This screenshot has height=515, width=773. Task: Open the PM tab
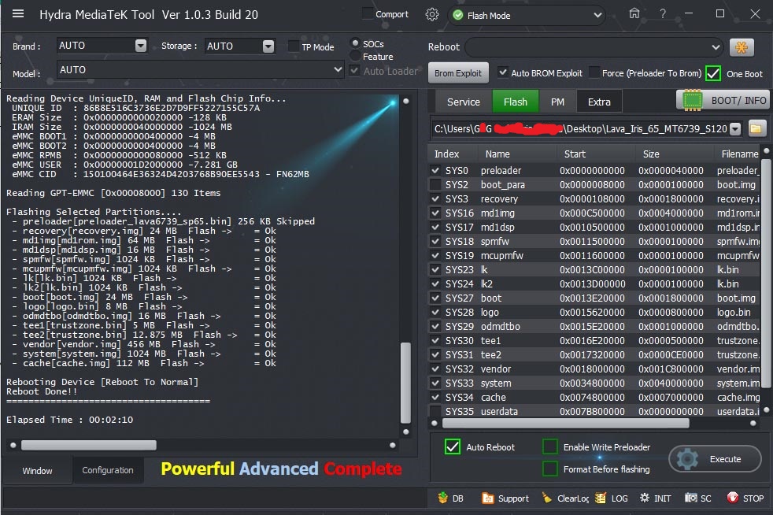[557, 102]
